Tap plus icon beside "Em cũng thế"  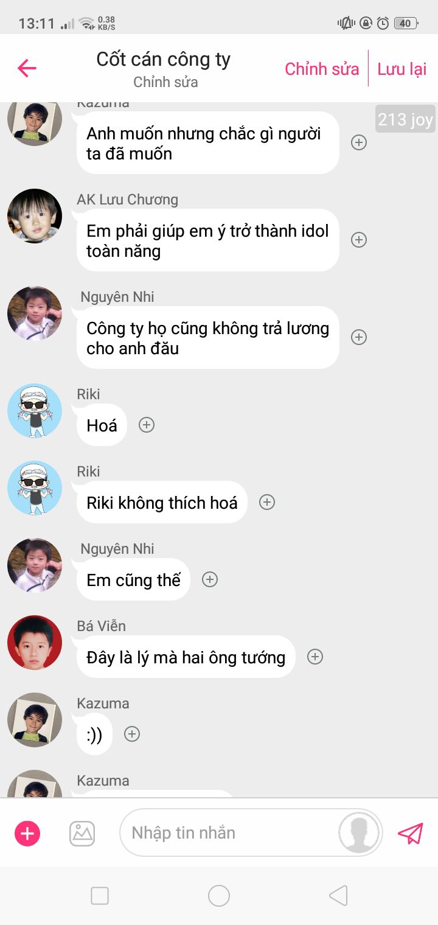(210, 579)
